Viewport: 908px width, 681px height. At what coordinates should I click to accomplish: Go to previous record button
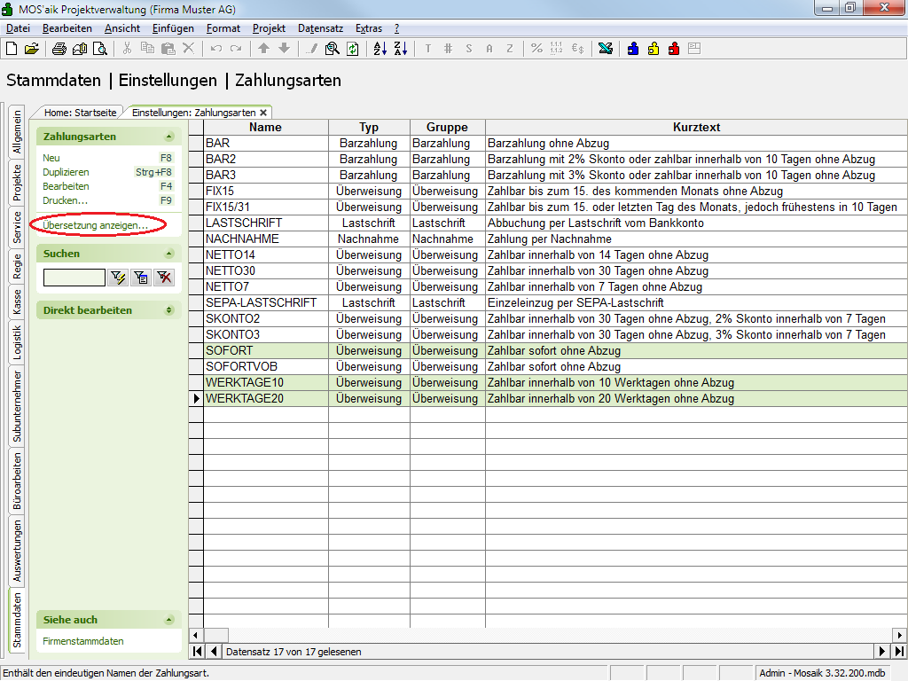point(214,652)
